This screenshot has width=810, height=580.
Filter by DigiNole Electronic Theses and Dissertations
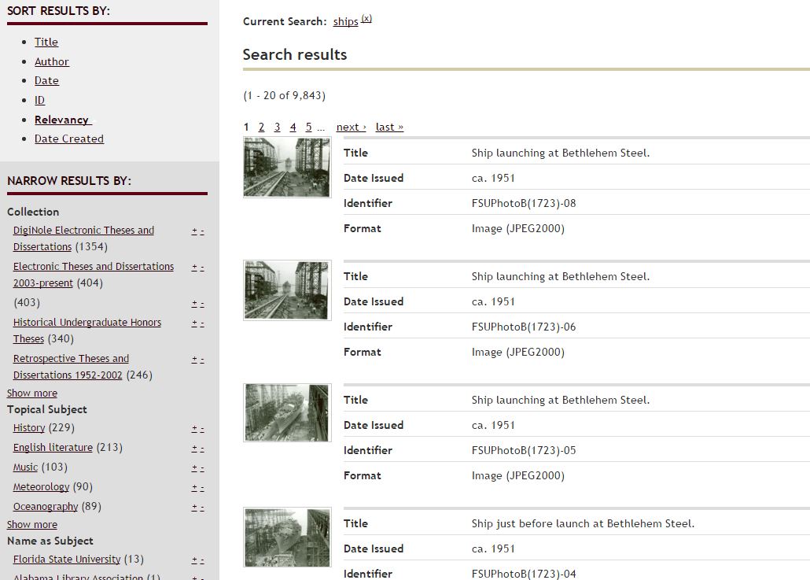coord(83,231)
